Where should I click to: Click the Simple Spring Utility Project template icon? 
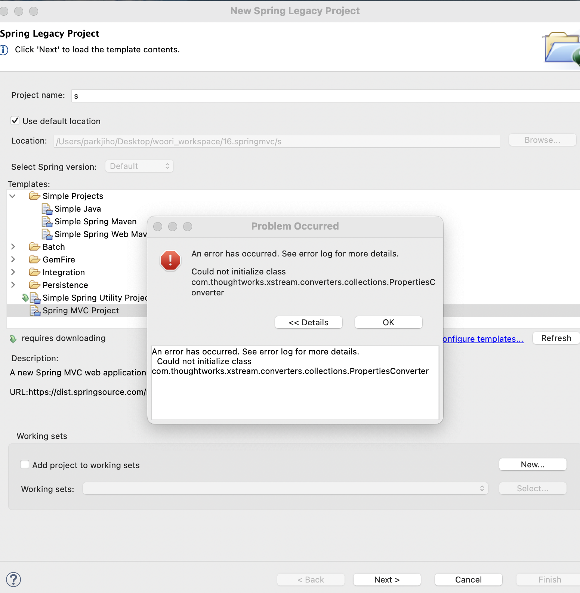click(35, 298)
